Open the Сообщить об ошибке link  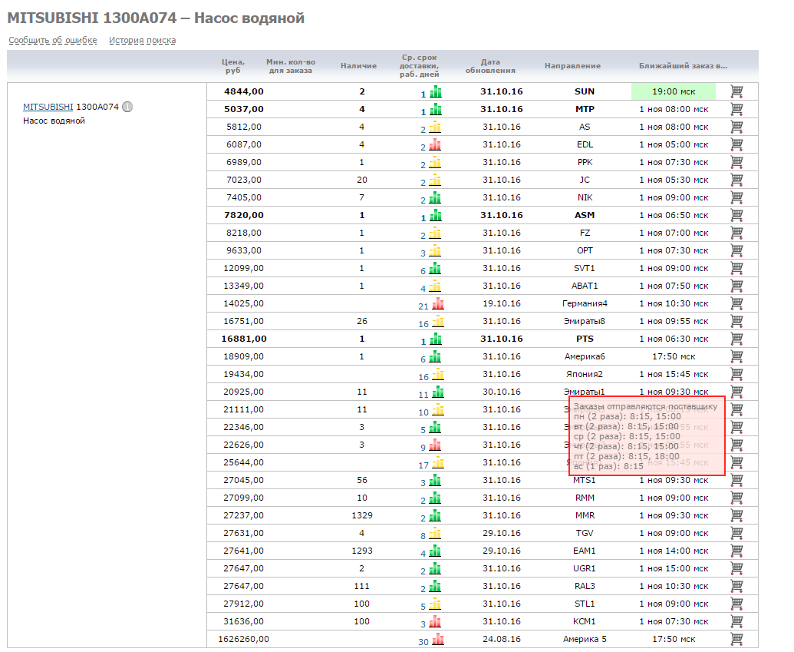pyautogui.click(x=53, y=41)
